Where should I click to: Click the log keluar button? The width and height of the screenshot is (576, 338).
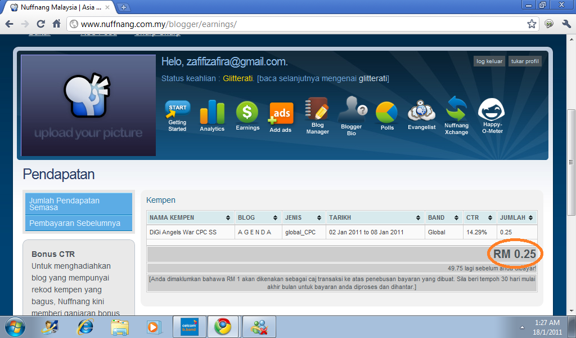coord(489,61)
